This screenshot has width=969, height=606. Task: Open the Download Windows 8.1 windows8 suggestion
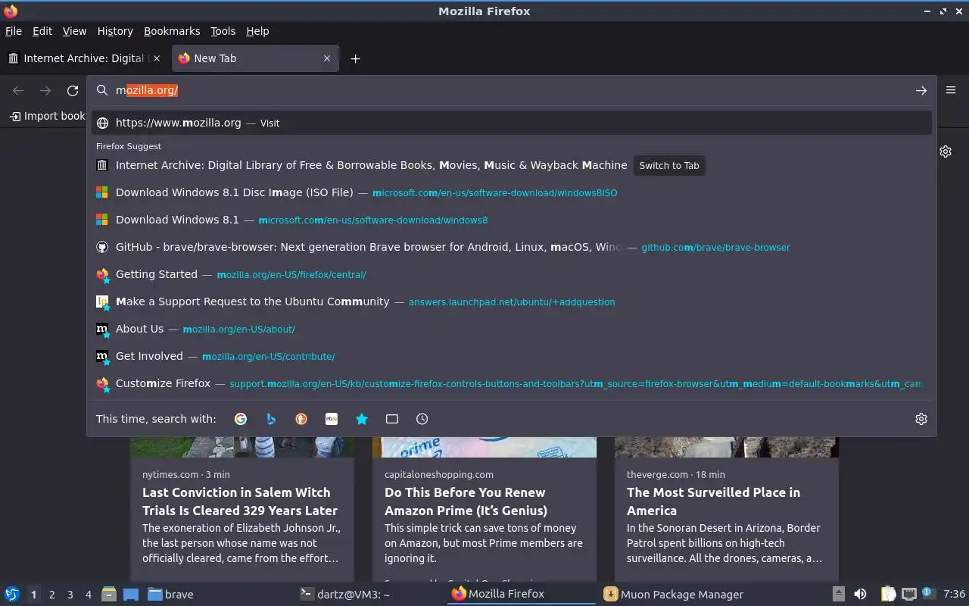pos(512,220)
